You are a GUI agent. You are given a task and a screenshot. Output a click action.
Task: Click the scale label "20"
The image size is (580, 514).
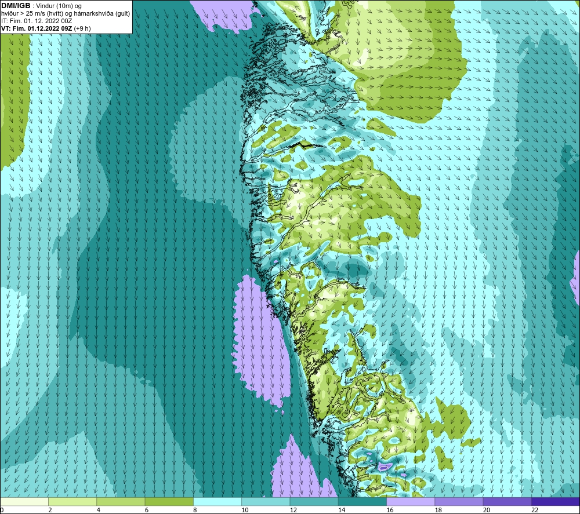point(487,510)
